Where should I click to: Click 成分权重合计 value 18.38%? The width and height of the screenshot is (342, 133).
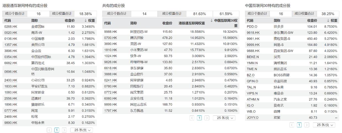tap(85, 14)
